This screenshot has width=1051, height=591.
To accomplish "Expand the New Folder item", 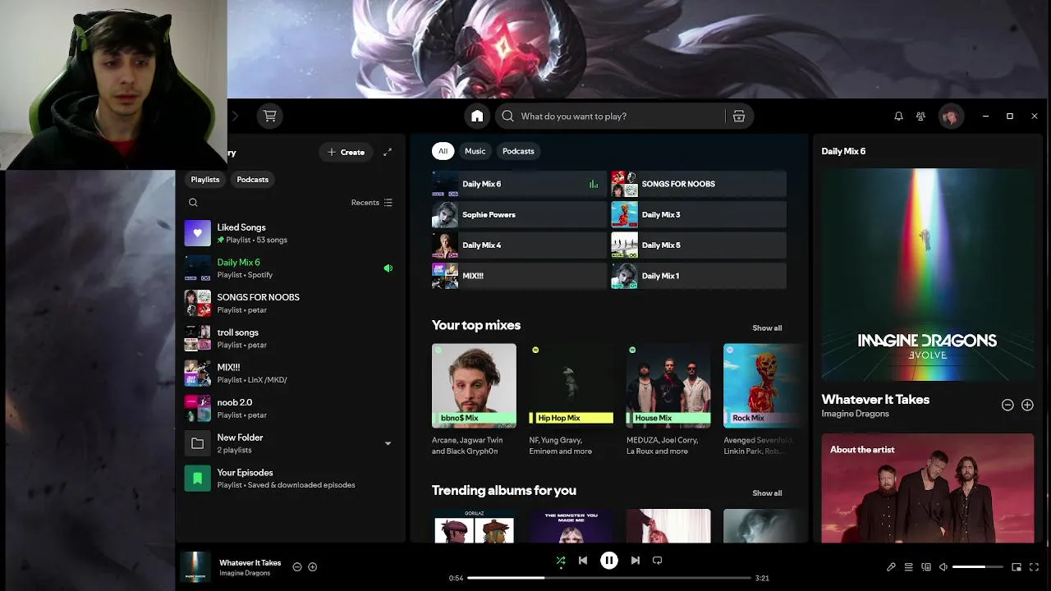I will tap(388, 443).
